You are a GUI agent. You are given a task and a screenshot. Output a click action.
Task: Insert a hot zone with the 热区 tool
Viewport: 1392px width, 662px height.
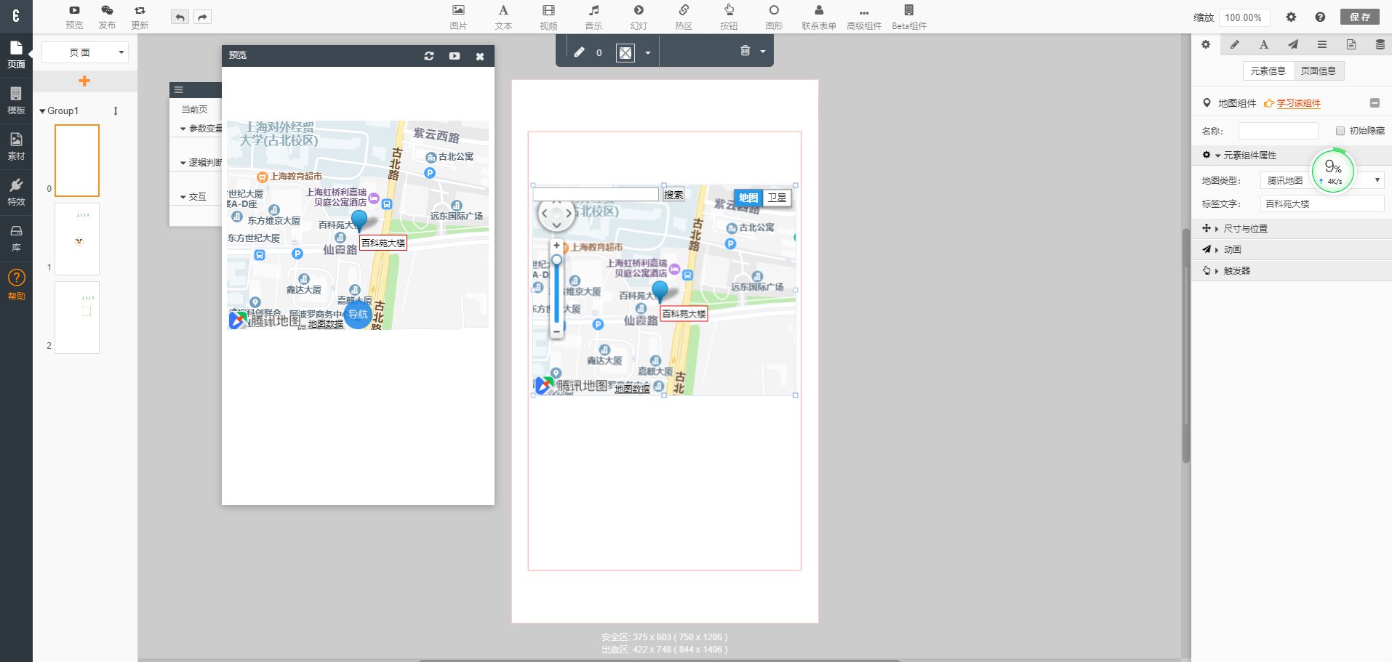coord(684,17)
